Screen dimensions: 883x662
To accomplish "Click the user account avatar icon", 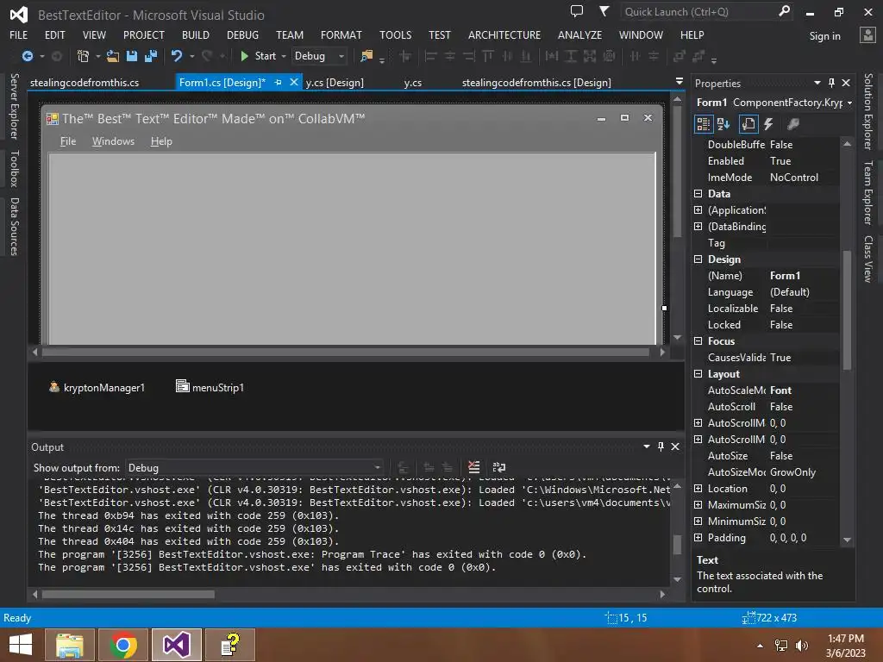I will [x=867, y=34].
